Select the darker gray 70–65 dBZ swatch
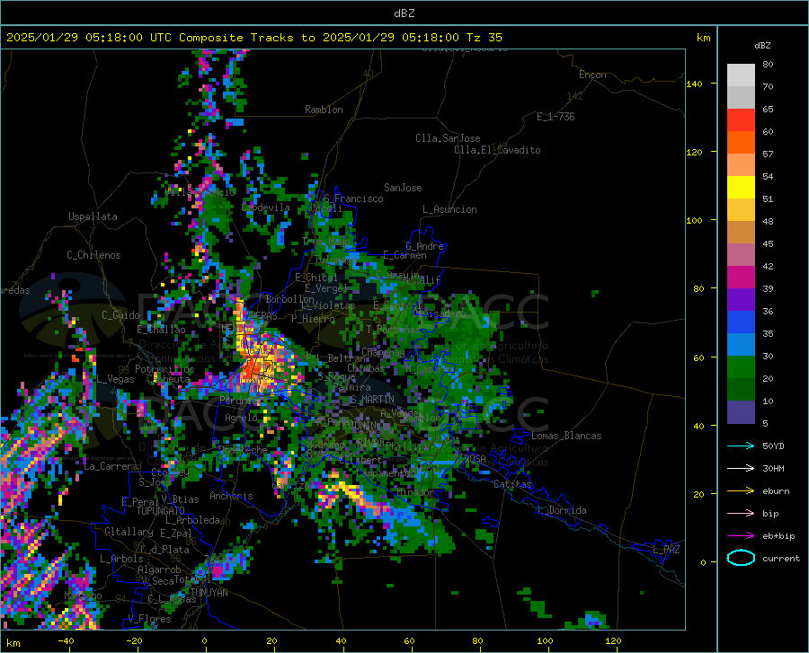Image resolution: width=809 pixels, height=653 pixels. (x=741, y=97)
